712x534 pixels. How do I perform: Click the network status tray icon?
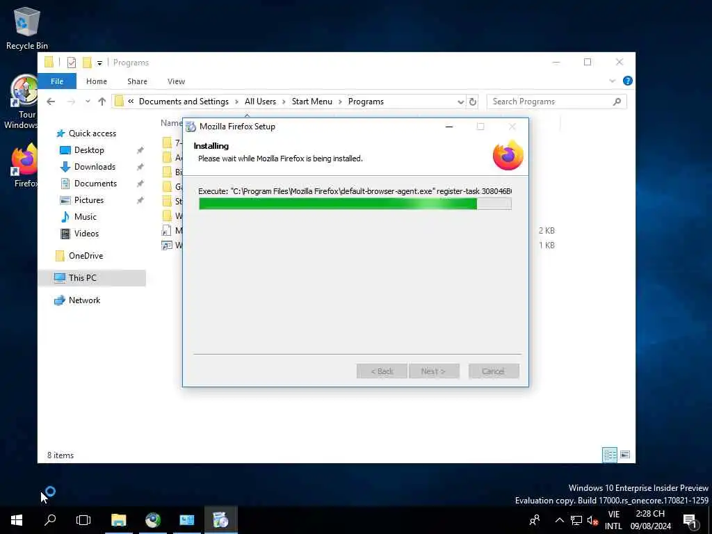576,520
